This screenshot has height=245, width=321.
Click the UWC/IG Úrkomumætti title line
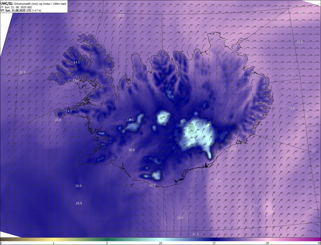(33, 4)
